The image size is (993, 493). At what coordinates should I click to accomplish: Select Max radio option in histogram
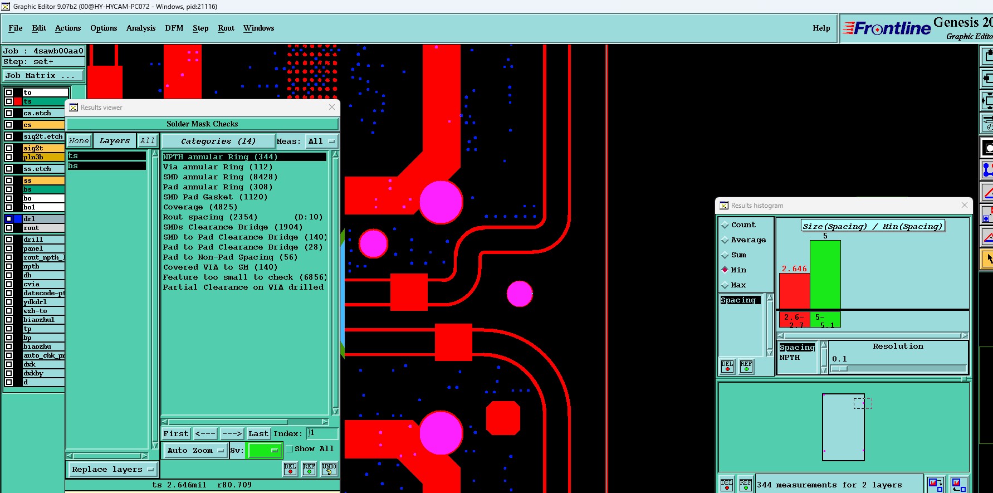725,285
